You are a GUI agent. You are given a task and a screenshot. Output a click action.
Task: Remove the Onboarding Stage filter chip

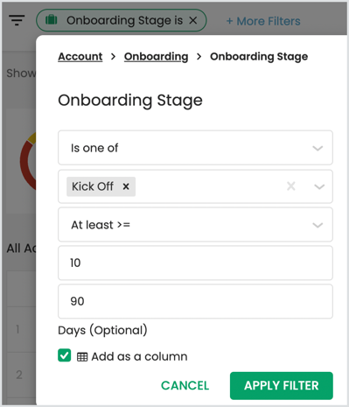(193, 20)
